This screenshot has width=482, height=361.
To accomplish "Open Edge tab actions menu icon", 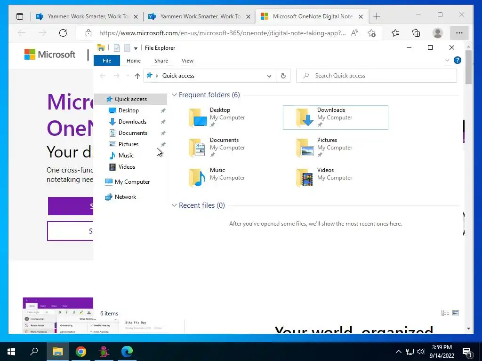I will (20, 16).
